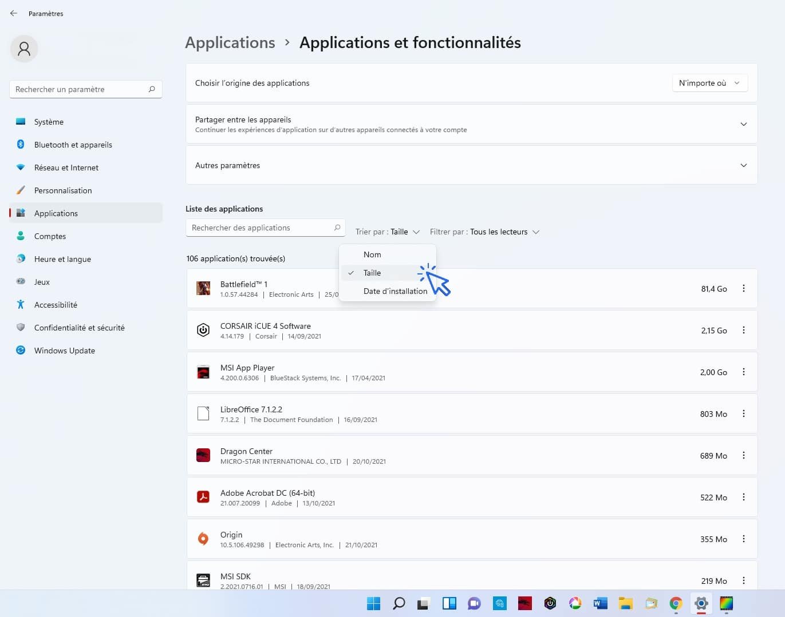This screenshot has width=785, height=617.
Task: Open Jeux settings
Action: click(86, 282)
